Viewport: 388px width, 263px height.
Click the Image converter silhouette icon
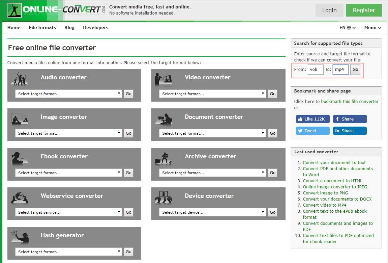20,119
